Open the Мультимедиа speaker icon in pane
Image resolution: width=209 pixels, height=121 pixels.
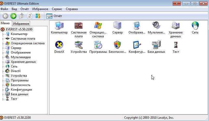(x=156, y=25)
